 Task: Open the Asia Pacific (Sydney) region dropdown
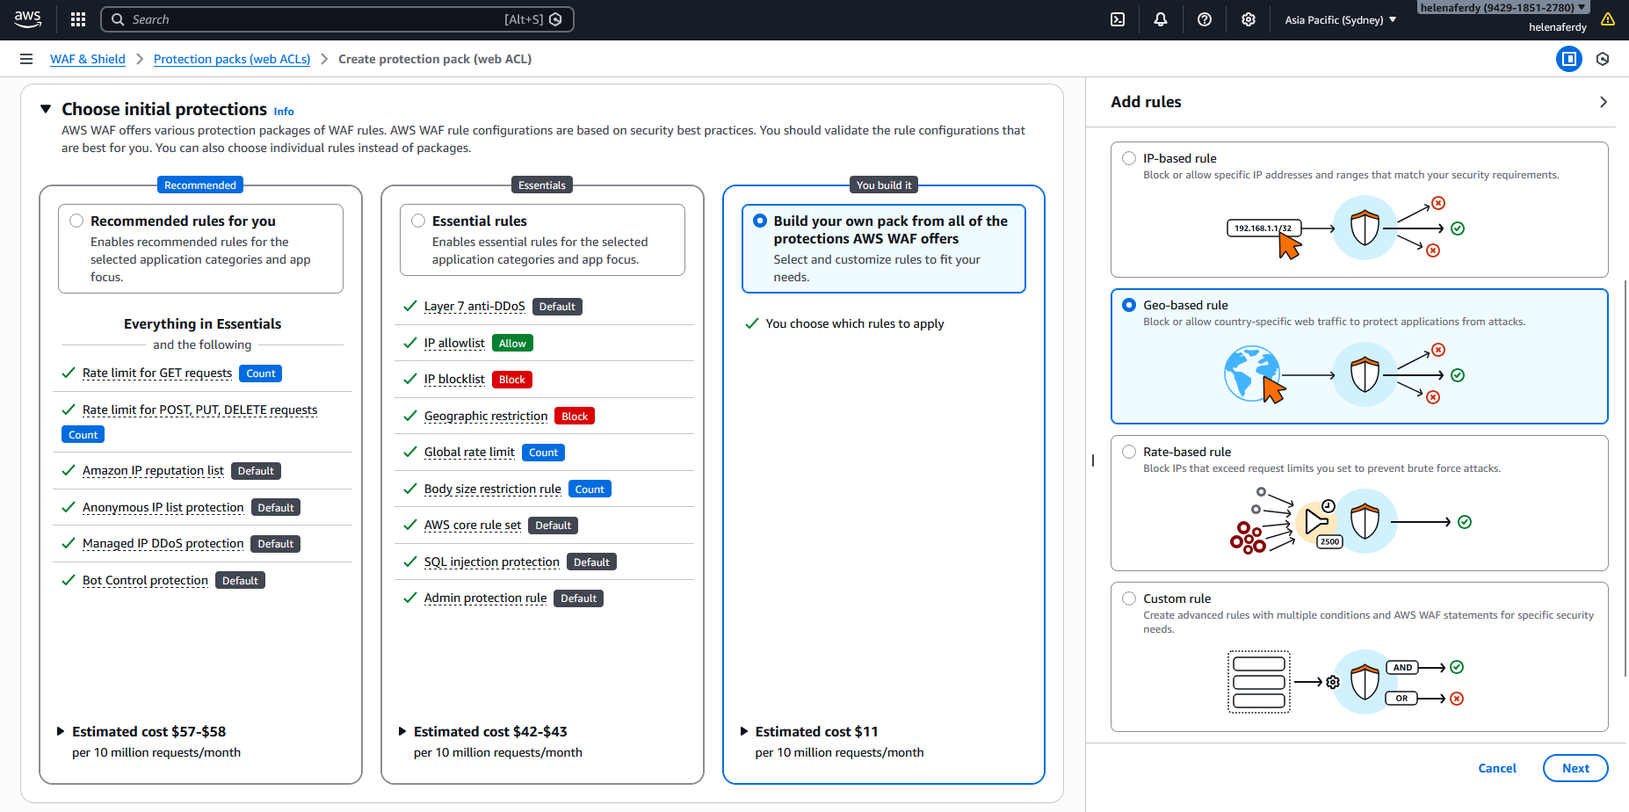click(1340, 19)
